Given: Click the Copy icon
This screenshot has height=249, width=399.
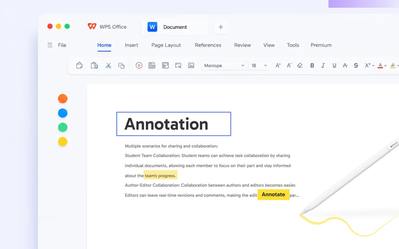Looking at the screenshot, I should click(x=122, y=65).
